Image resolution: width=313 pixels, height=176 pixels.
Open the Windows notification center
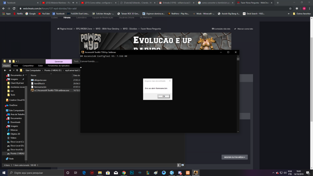[x=309, y=173]
